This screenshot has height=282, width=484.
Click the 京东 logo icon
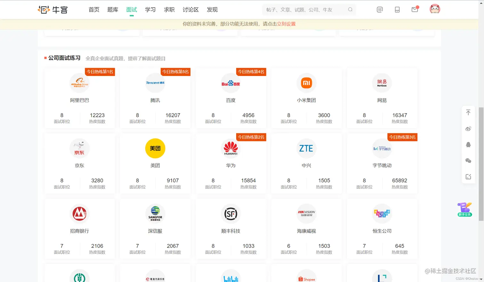[79, 148]
